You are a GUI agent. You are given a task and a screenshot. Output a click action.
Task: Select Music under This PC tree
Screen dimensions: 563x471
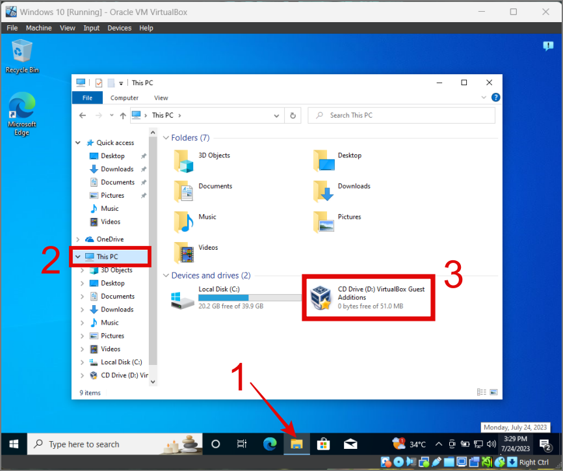coord(109,323)
